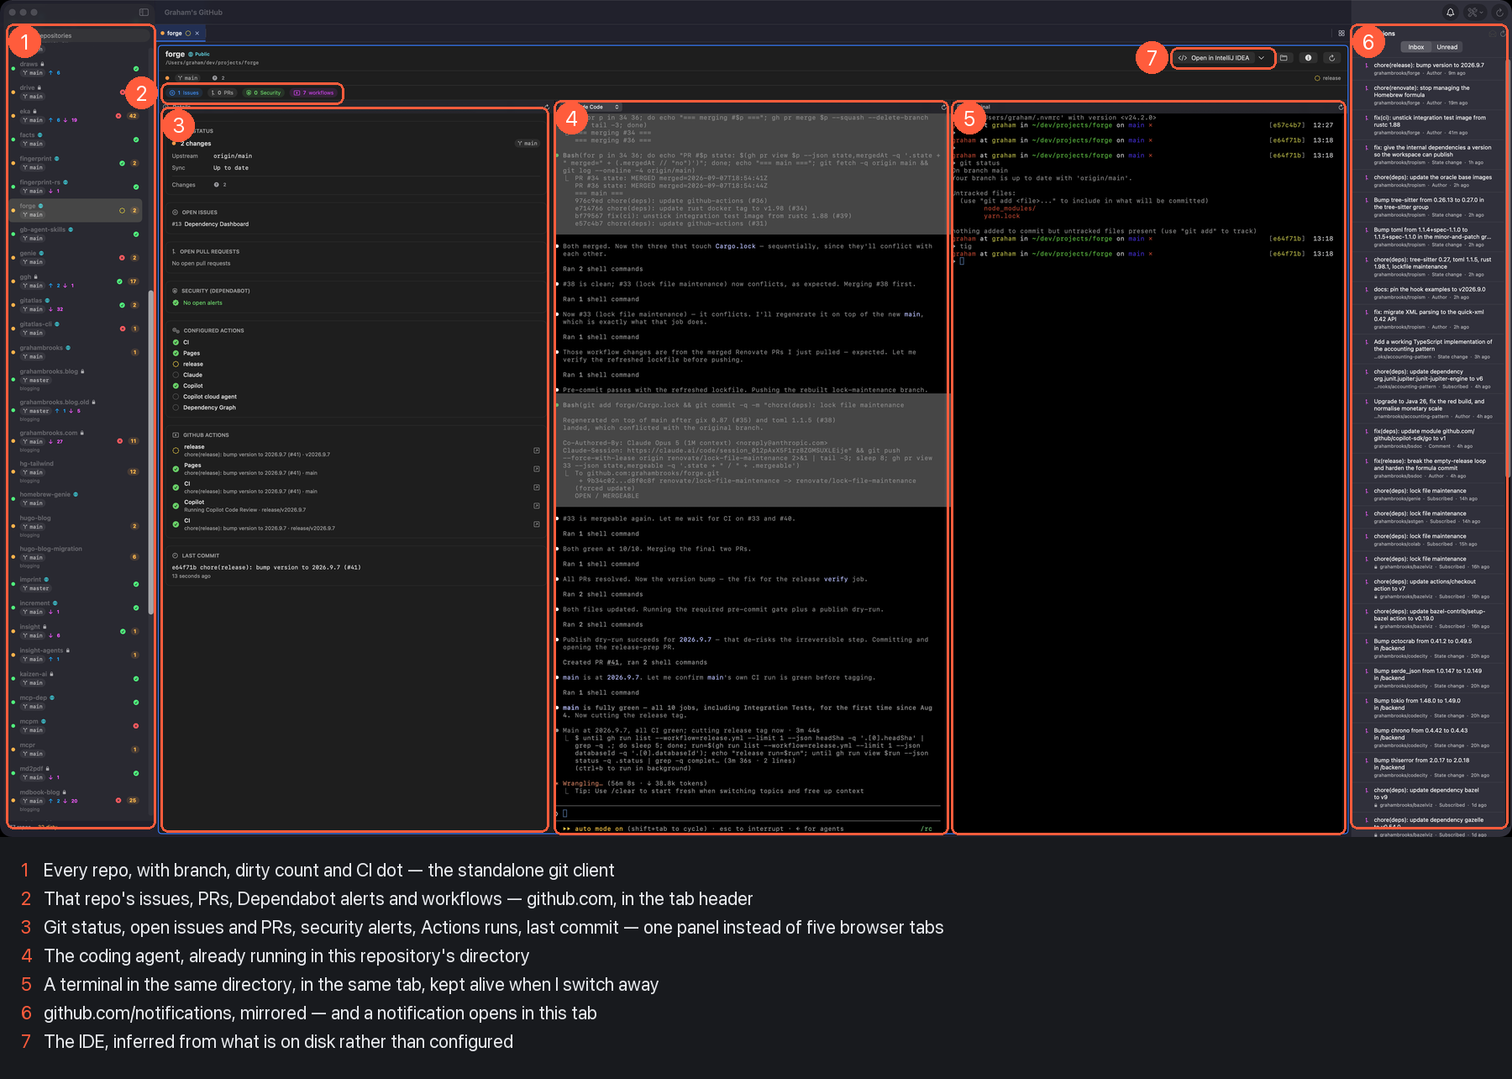Select the insight-agents repository
This screenshot has width=1512, height=1079.
(76, 655)
